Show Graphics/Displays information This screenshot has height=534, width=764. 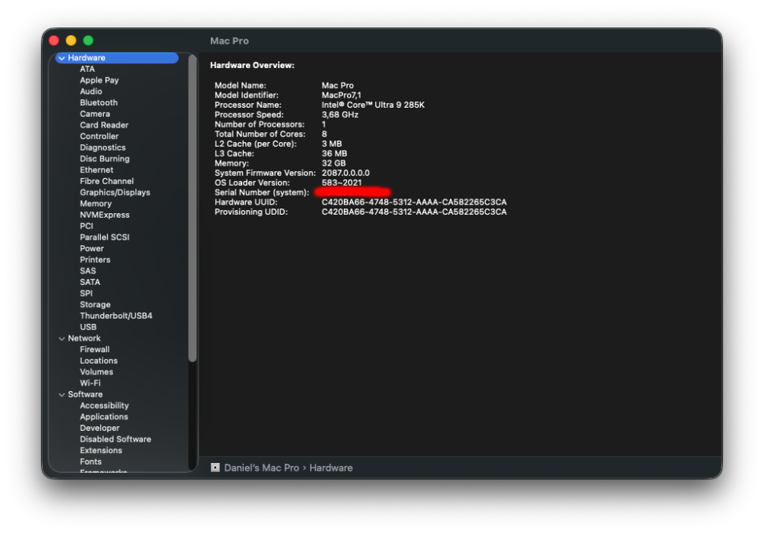(115, 193)
